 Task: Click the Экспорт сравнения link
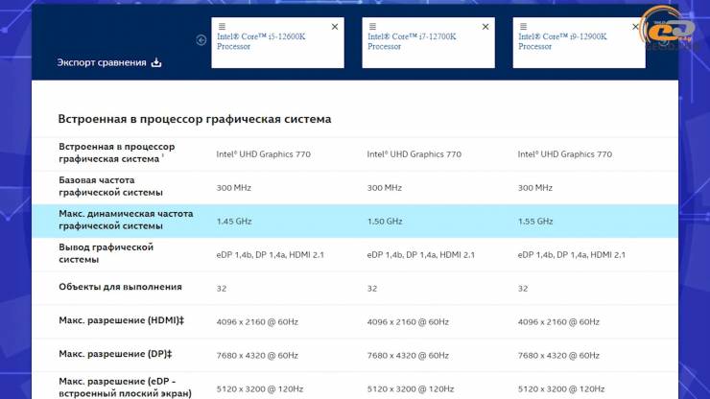[102, 62]
